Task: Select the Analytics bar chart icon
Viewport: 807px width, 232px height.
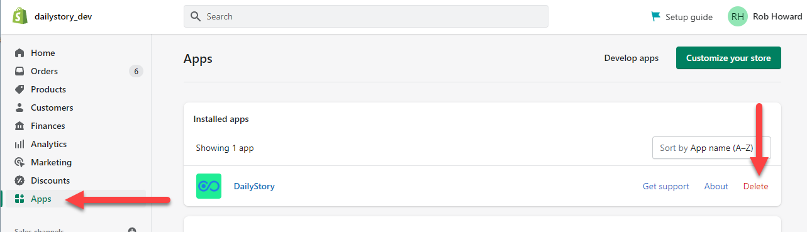Action: [x=19, y=144]
